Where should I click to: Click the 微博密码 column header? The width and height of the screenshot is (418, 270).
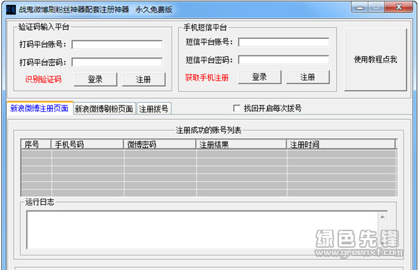(x=159, y=144)
